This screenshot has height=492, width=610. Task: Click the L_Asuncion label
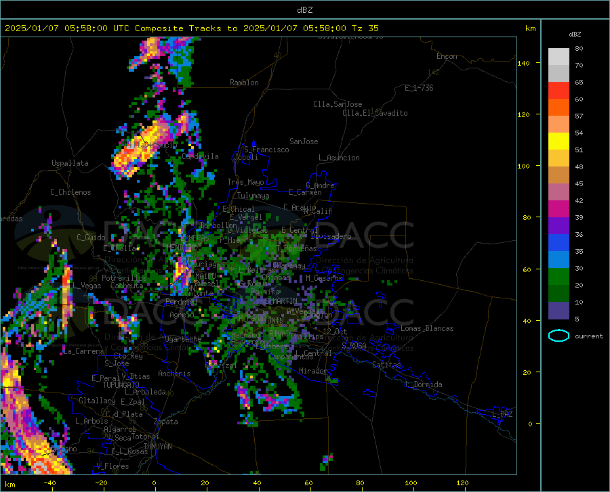[339, 158]
